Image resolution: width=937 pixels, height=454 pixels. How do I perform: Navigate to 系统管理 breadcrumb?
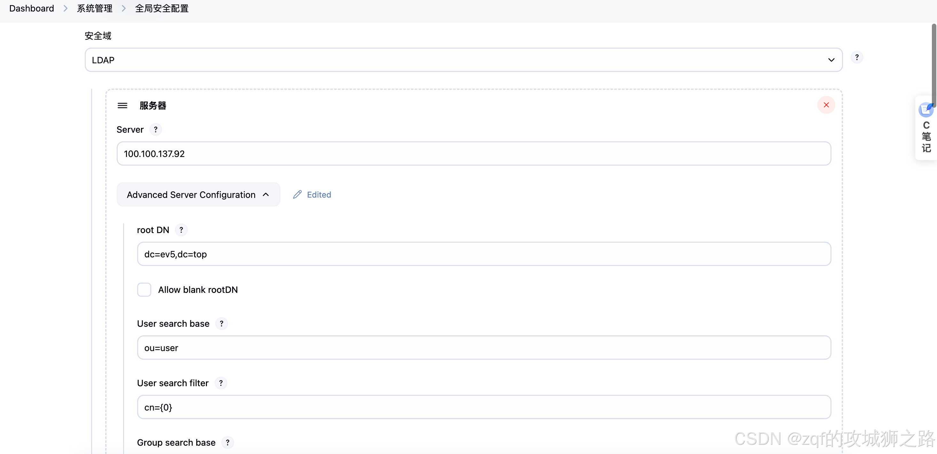[x=95, y=8]
